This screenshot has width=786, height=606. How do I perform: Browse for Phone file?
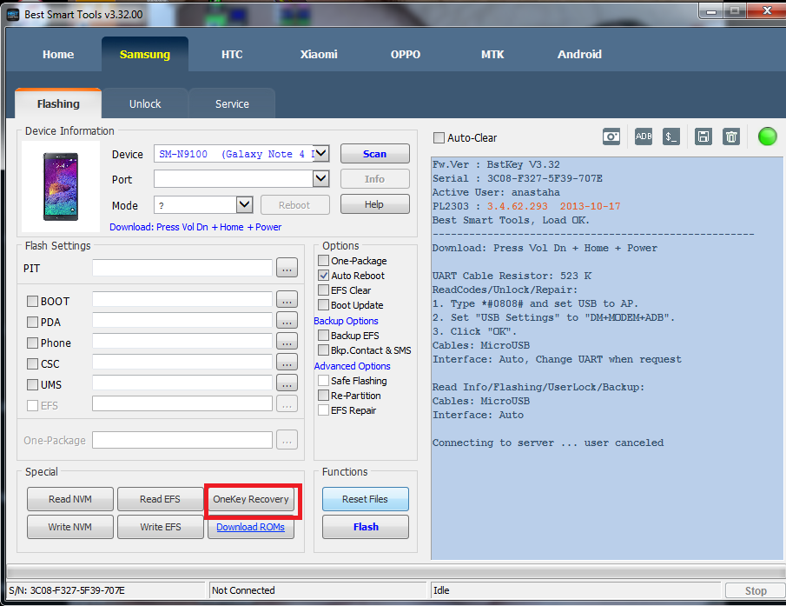287,342
